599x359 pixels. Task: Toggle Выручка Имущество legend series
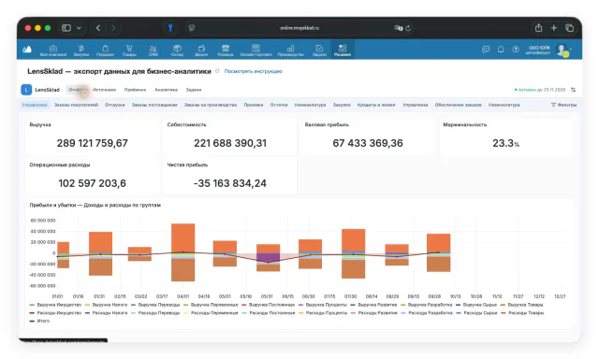pyautogui.click(x=55, y=305)
